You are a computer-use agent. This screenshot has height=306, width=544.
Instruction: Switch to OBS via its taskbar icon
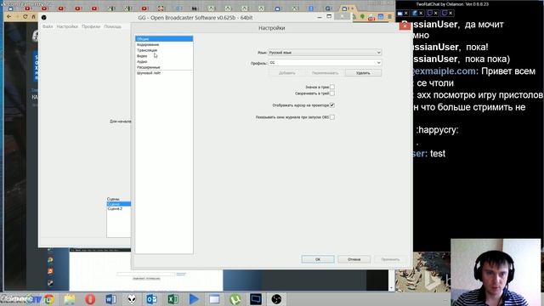tap(276, 299)
